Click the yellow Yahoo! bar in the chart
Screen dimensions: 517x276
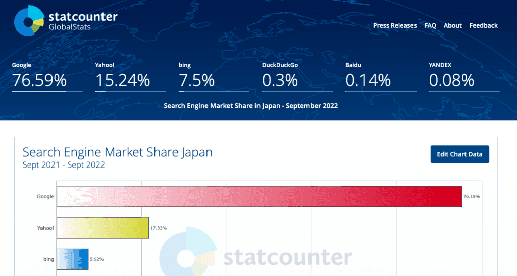102,228
